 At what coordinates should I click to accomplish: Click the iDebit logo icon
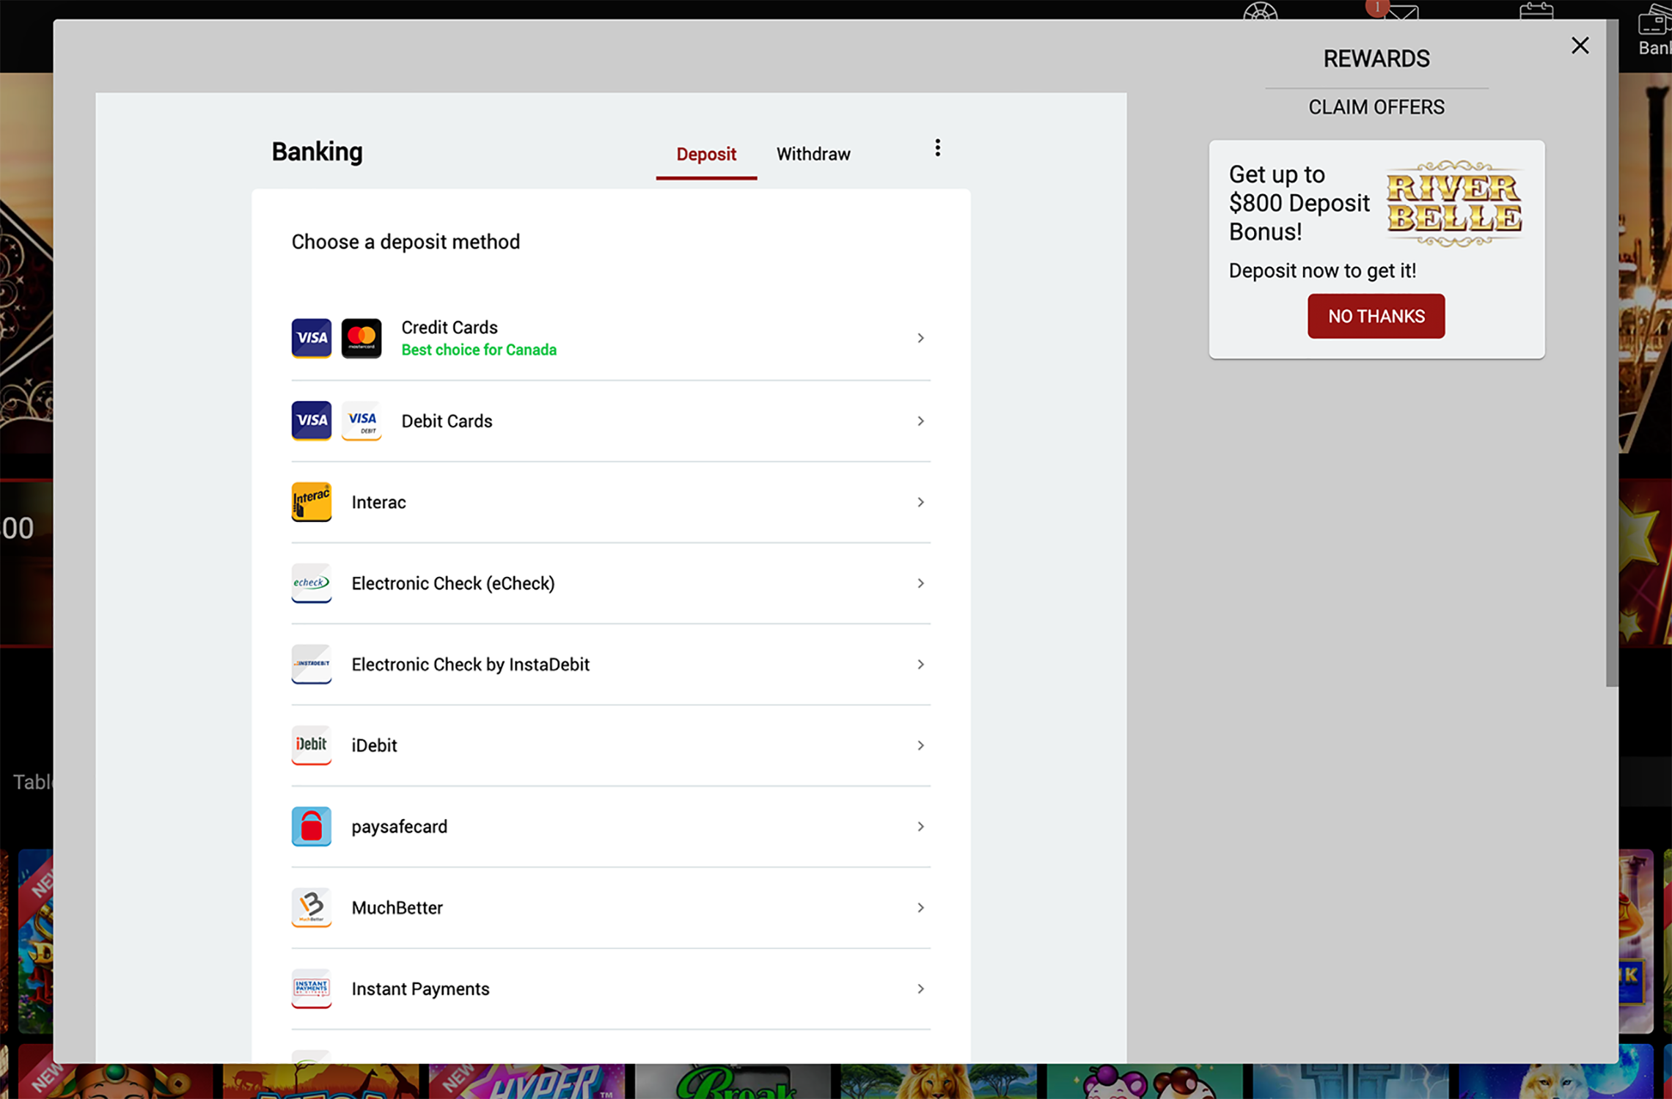pos(311,746)
